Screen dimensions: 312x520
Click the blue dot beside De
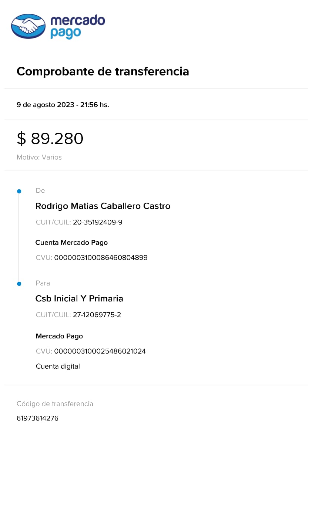[19, 191]
